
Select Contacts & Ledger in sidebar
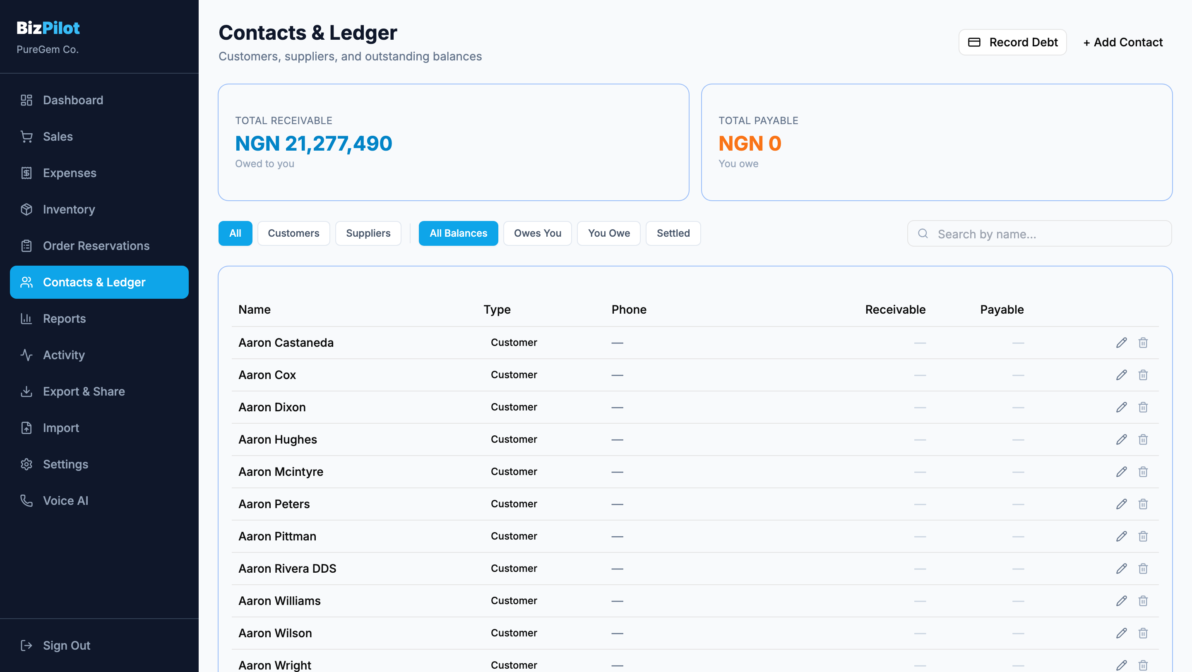coord(99,282)
